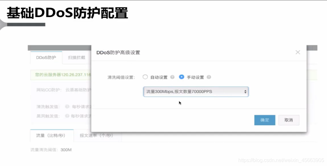Select the 手动设置 radio option
The width and height of the screenshot is (327, 166).
point(181,77)
